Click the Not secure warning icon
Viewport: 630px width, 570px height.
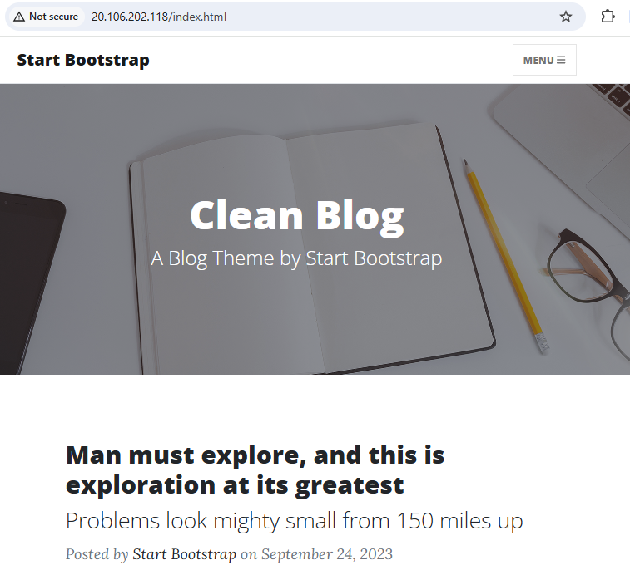(x=19, y=17)
